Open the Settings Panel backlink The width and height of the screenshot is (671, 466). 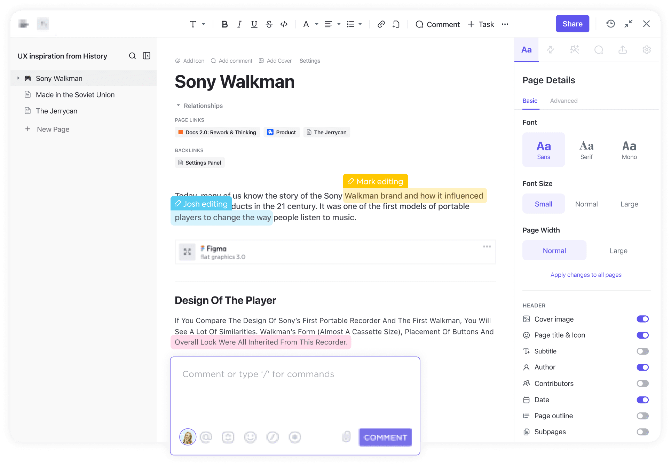(202, 163)
